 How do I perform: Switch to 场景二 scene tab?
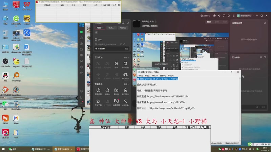[x=111, y=28]
